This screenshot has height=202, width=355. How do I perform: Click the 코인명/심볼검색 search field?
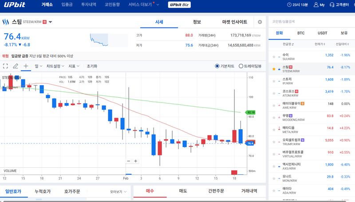pyautogui.click(x=311, y=21)
